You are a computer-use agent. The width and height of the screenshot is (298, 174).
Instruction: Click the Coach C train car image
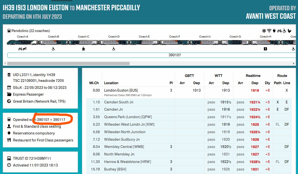point(84,43)
